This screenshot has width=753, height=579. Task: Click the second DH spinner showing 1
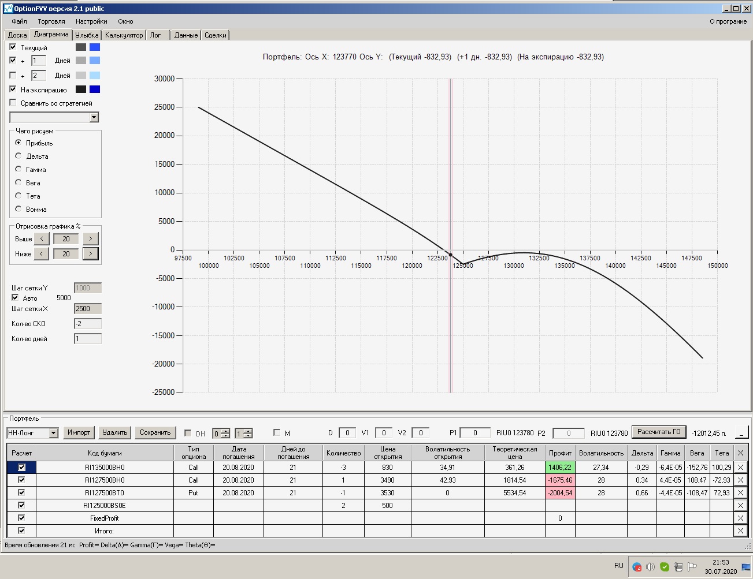tap(243, 434)
